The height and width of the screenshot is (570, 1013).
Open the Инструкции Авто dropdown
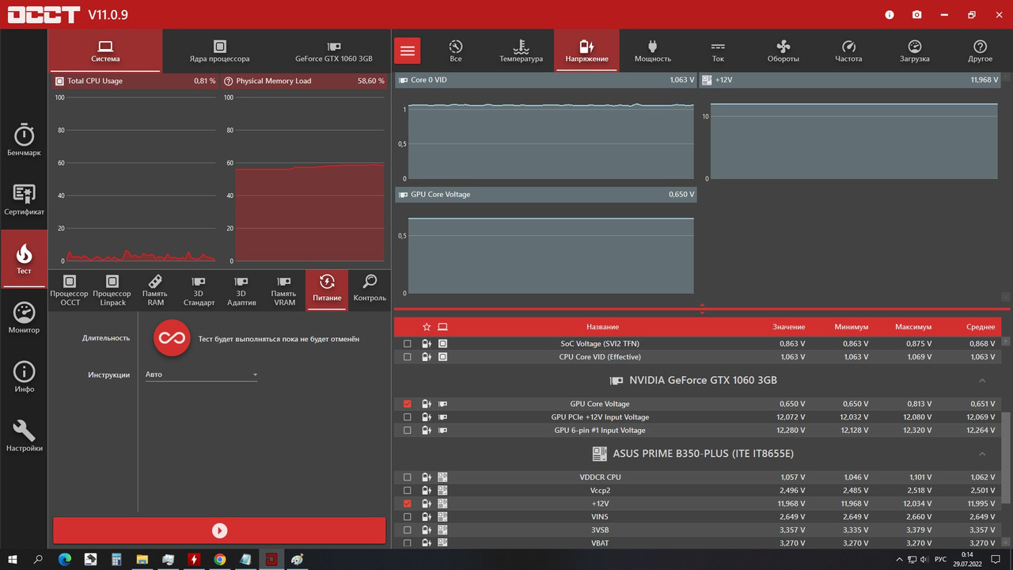tap(201, 374)
